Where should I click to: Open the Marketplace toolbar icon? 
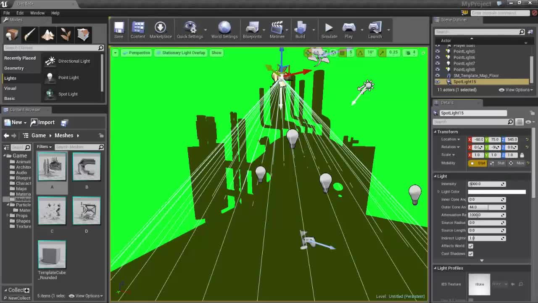coord(160,30)
